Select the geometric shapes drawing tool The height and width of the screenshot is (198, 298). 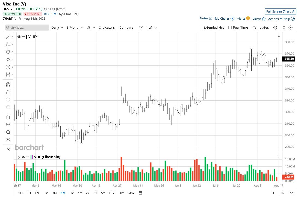tap(8, 52)
